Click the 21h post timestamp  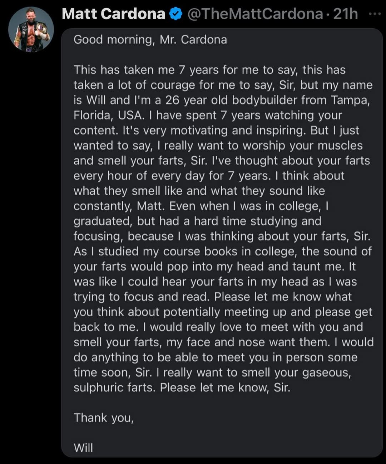[x=345, y=14]
